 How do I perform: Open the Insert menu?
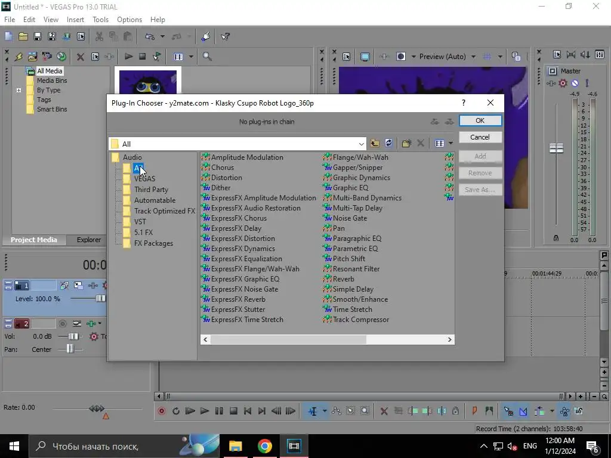point(75,20)
